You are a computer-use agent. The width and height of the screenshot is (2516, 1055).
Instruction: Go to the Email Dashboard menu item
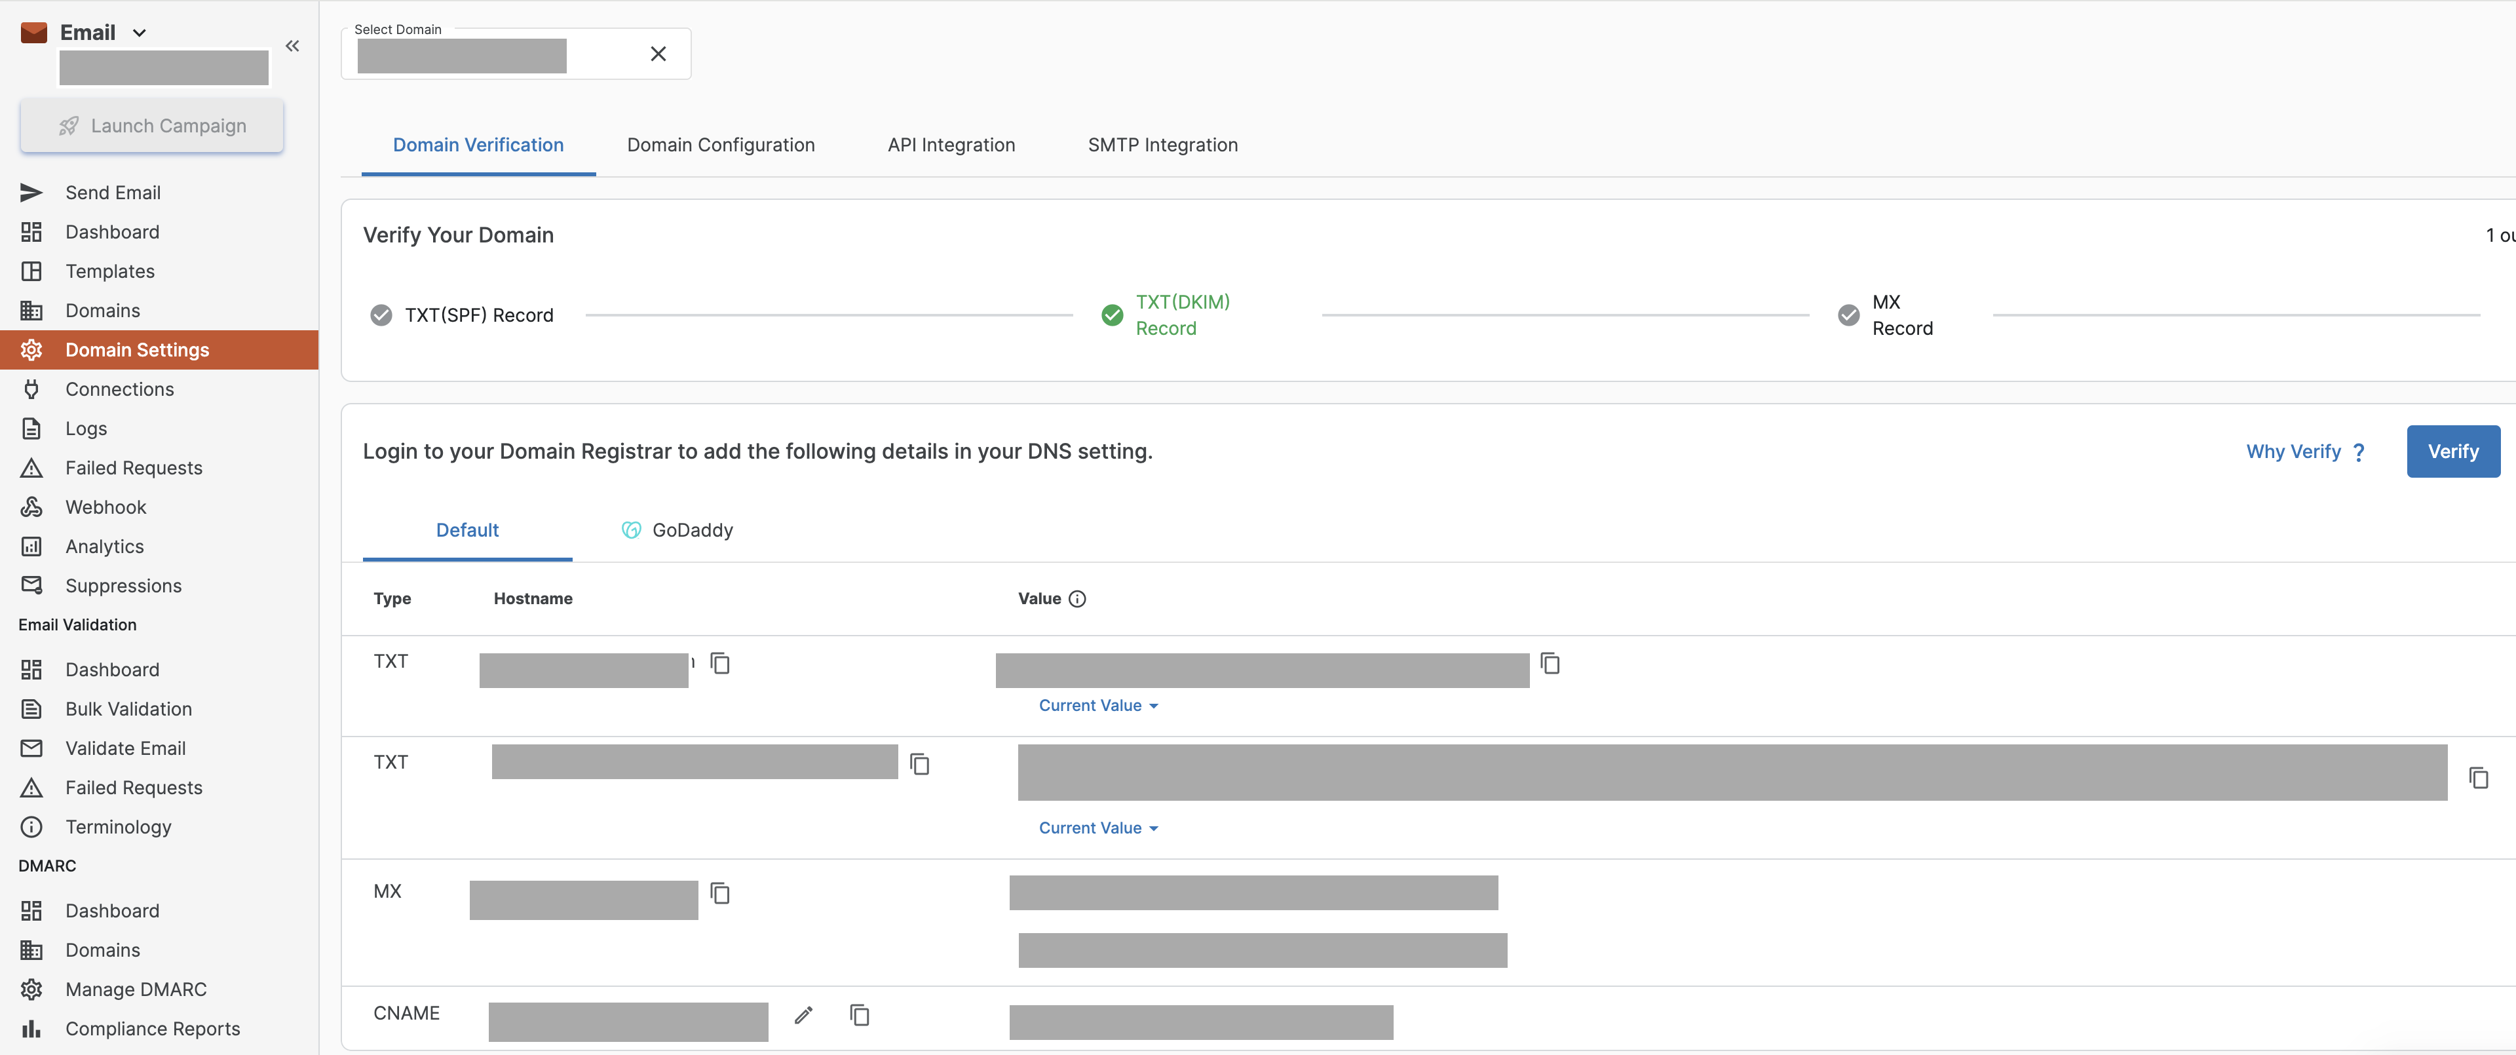159,231
